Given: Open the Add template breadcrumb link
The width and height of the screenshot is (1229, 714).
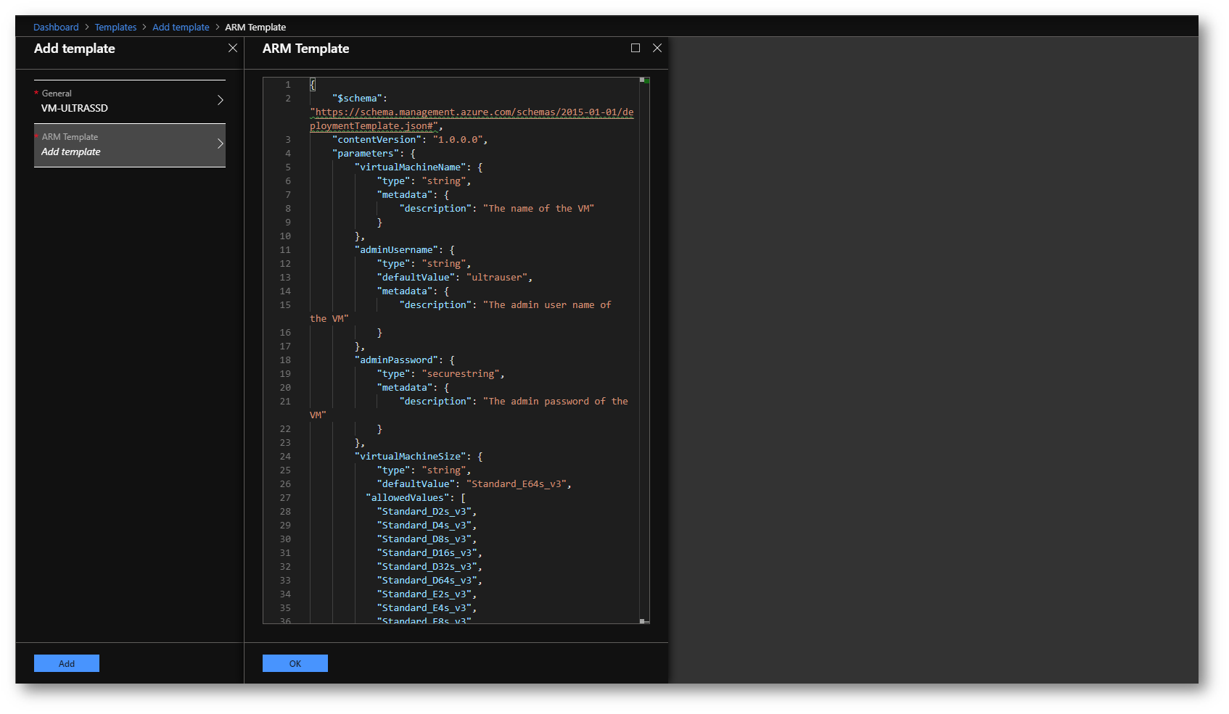Looking at the screenshot, I should [x=181, y=28].
